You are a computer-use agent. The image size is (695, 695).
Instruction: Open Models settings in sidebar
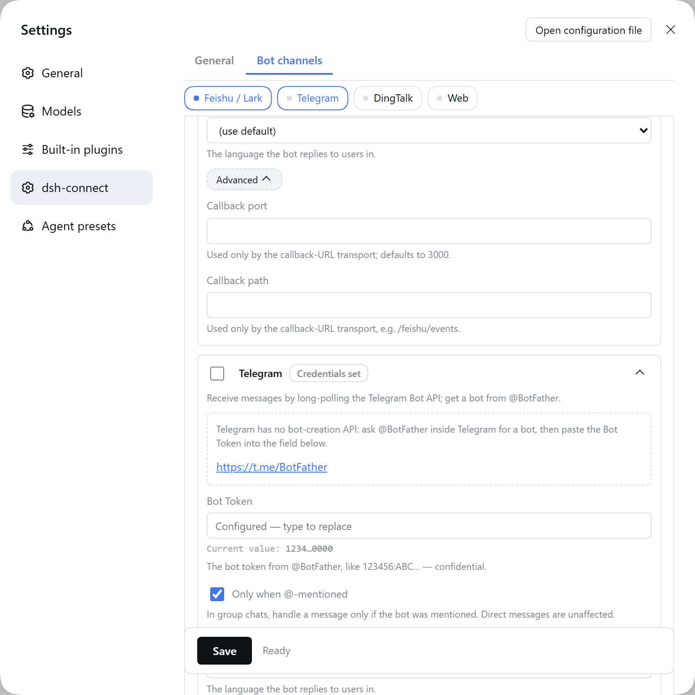point(82,111)
